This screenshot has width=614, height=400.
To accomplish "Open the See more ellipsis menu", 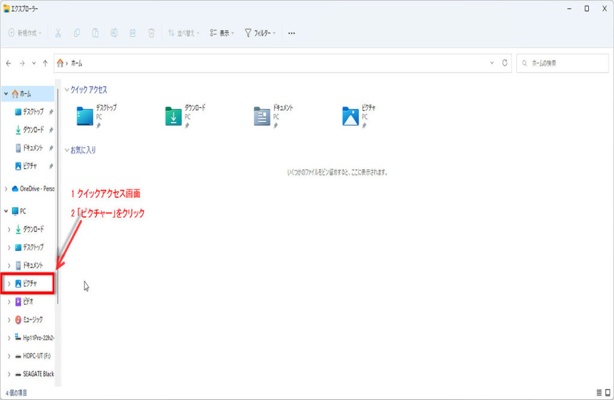I will tap(291, 33).
